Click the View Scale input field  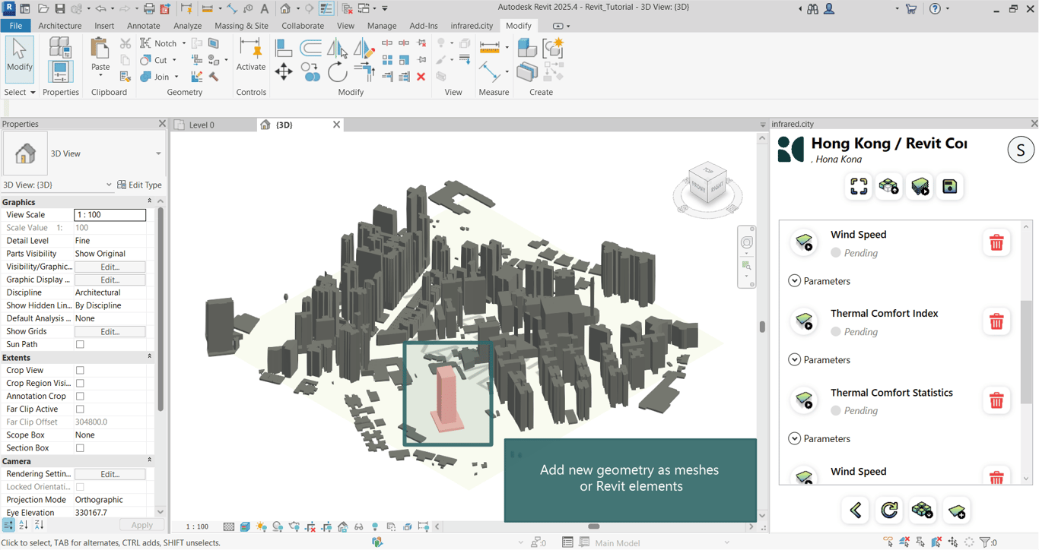[x=110, y=215]
